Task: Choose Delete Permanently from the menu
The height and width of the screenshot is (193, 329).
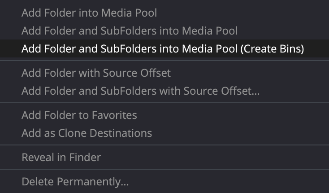Action: (75, 182)
